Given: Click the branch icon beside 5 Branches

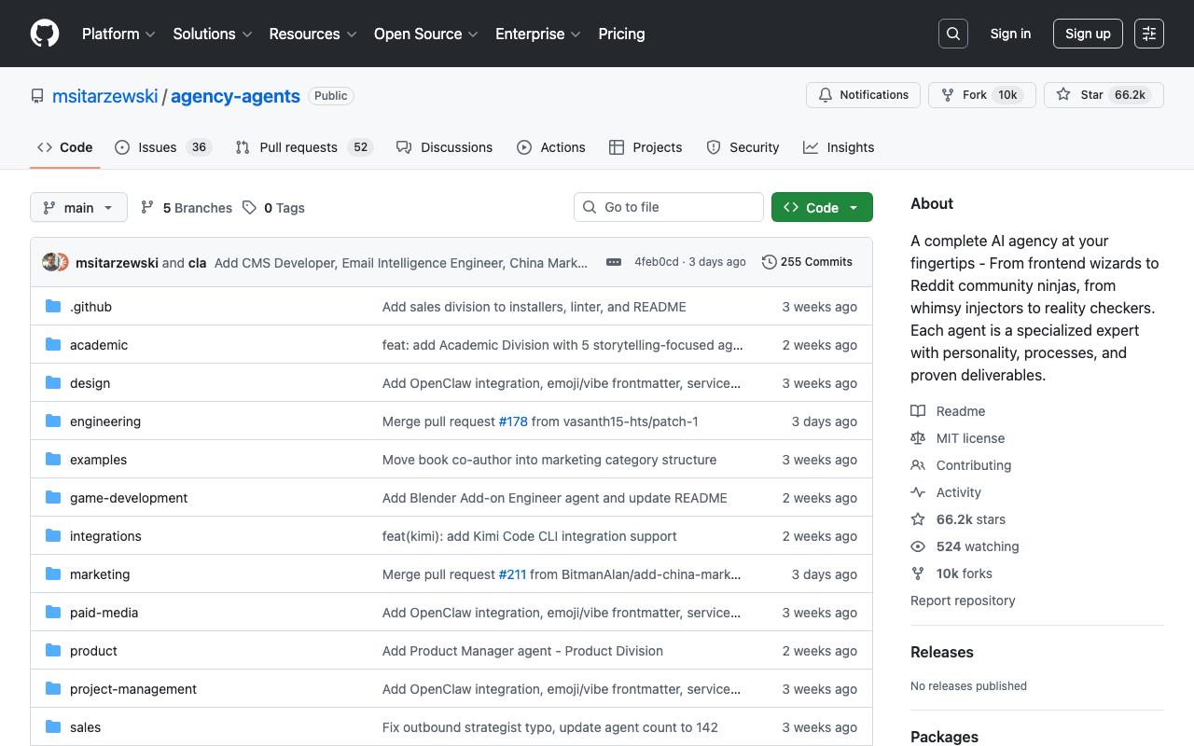Looking at the screenshot, I should [147, 207].
